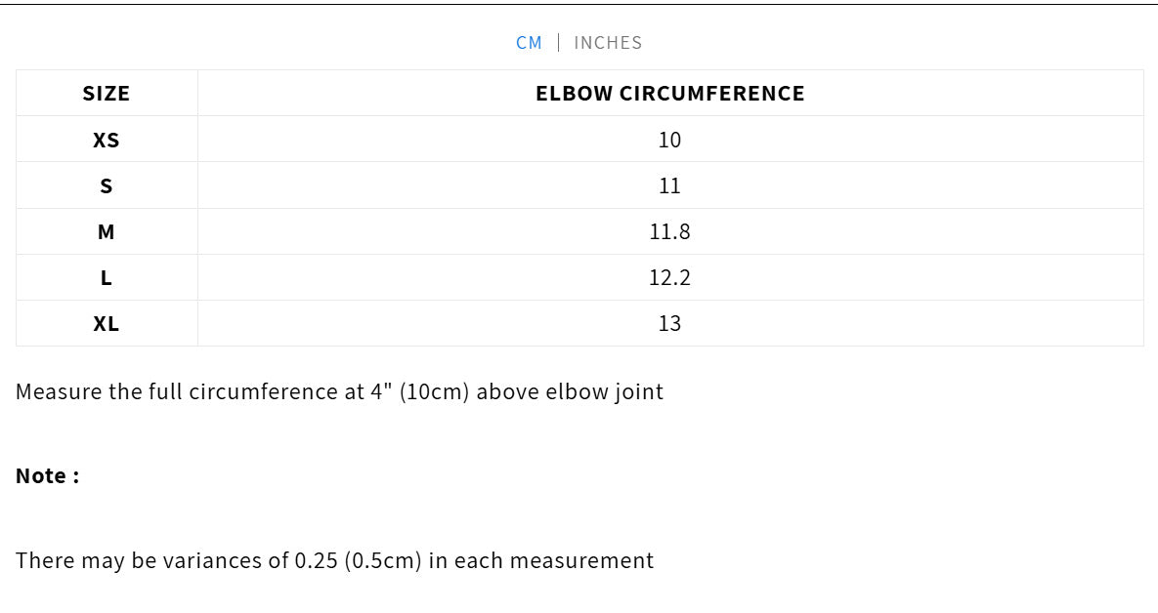Click the '0.25 (0.5cm)' variance value
Screen dimensions: 1158x613
358,561
